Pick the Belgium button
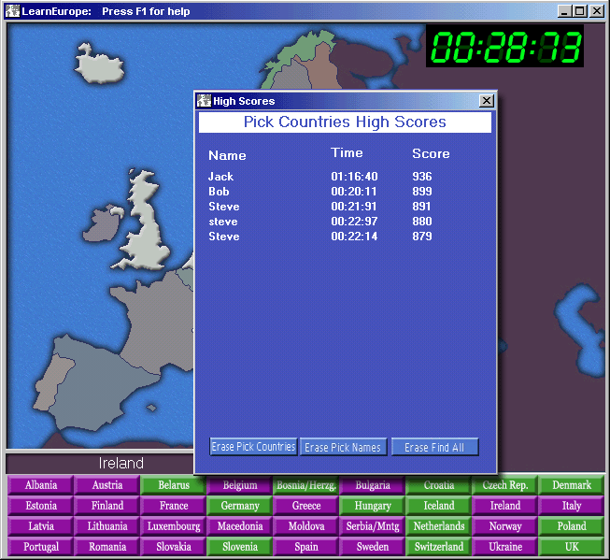 click(x=240, y=485)
